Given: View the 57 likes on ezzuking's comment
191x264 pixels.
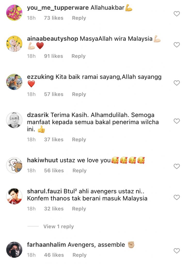Looking at the screenshot, I should [x=54, y=94].
